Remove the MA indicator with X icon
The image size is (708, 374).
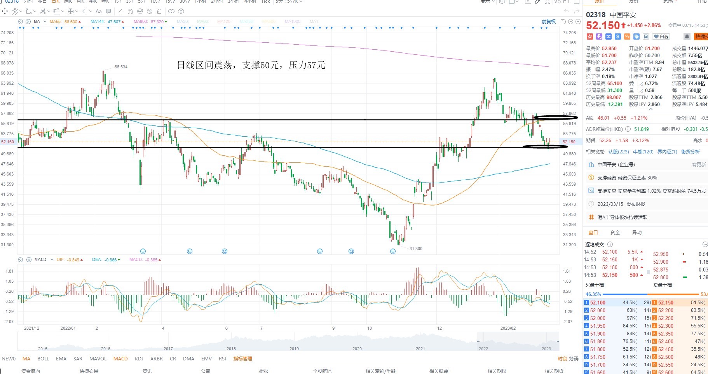click(29, 22)
